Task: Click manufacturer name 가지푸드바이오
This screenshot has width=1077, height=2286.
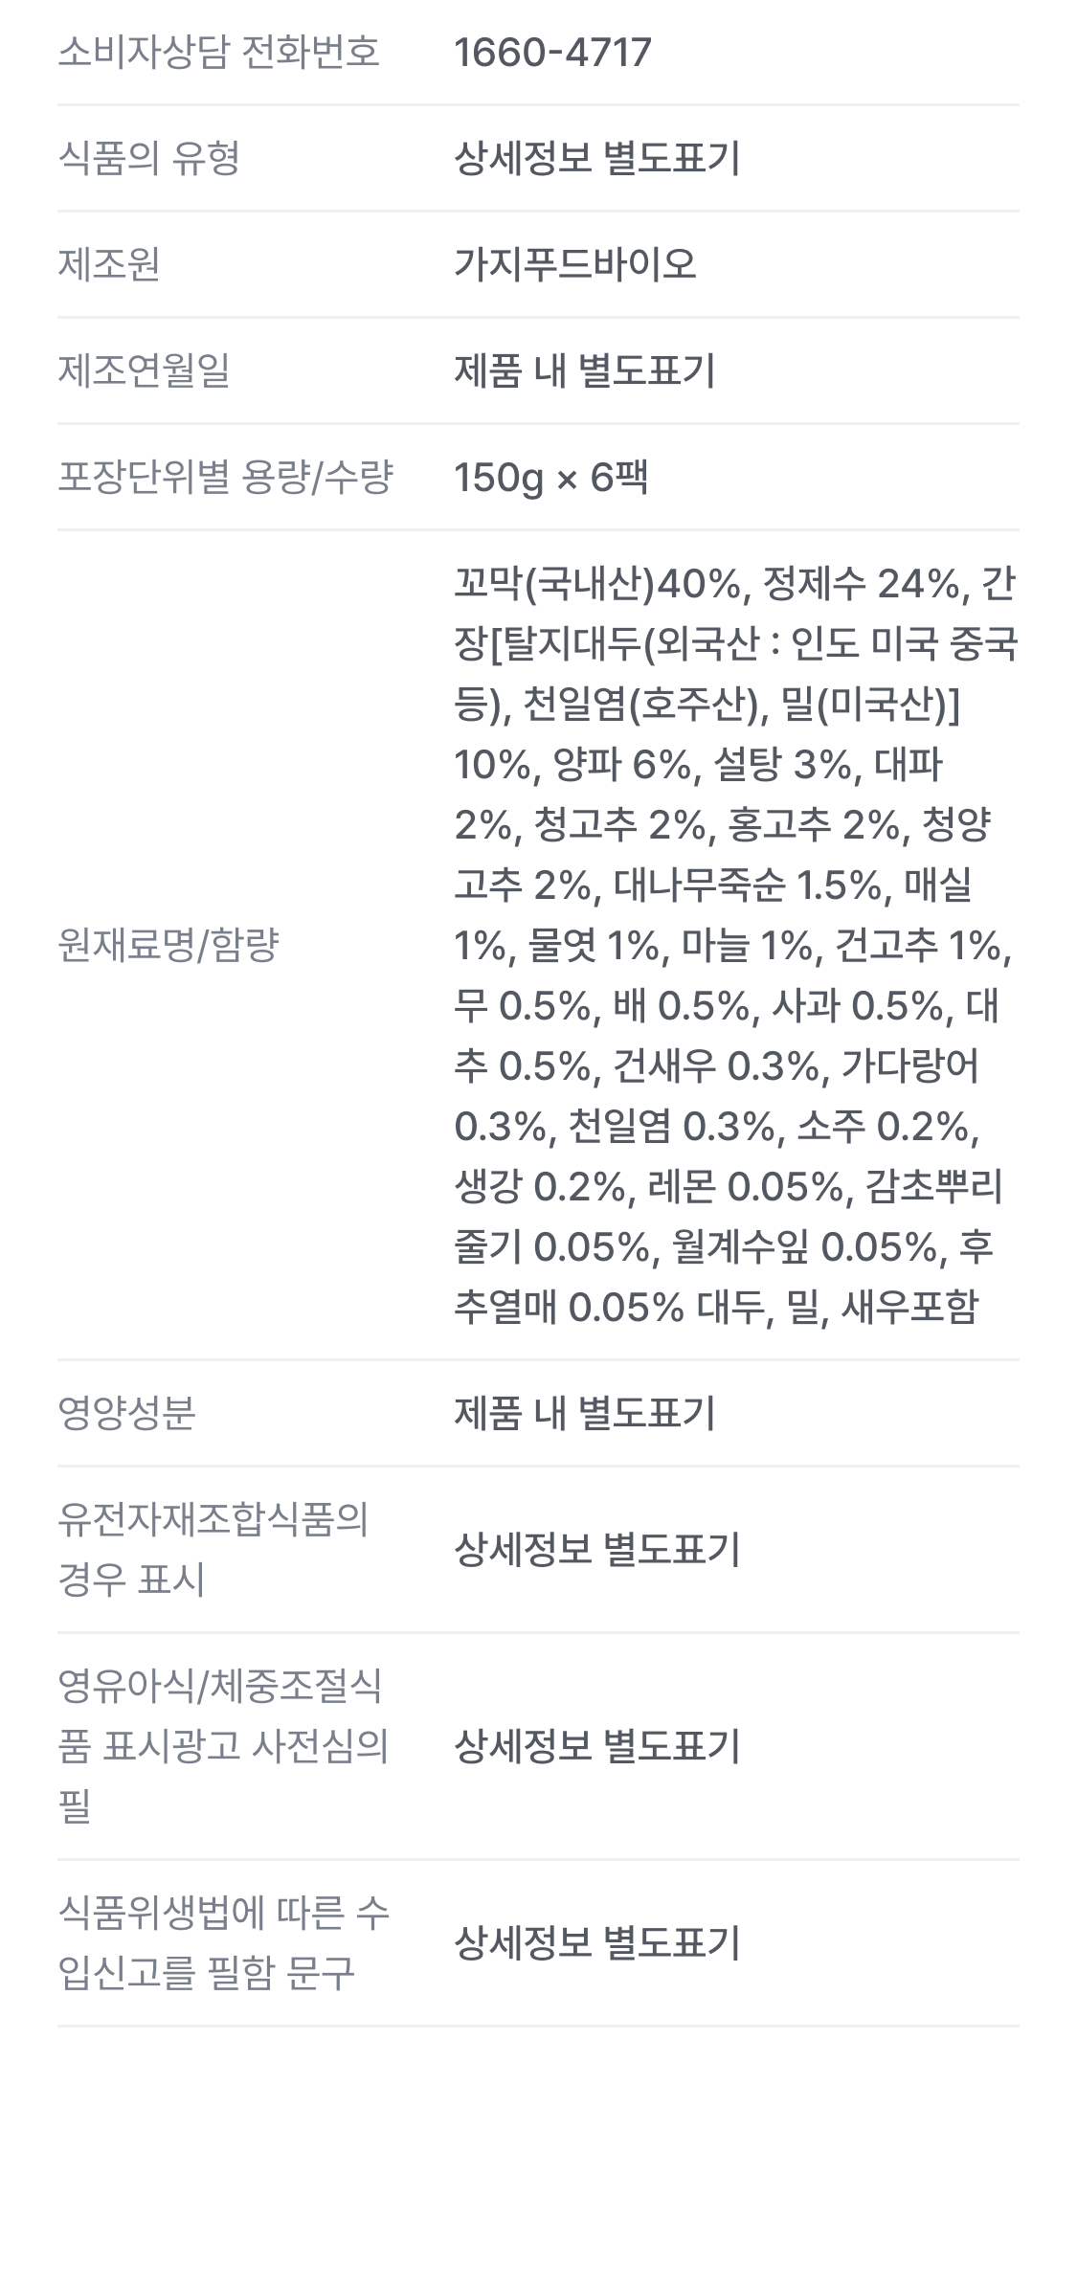Action: coord(574,264)
